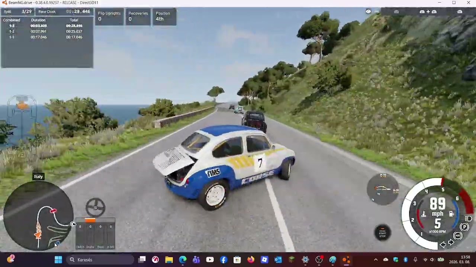This screenshot has height=267, width=476.
Task: Open the taskbar widgets notification icon
Action: point(10,259)
